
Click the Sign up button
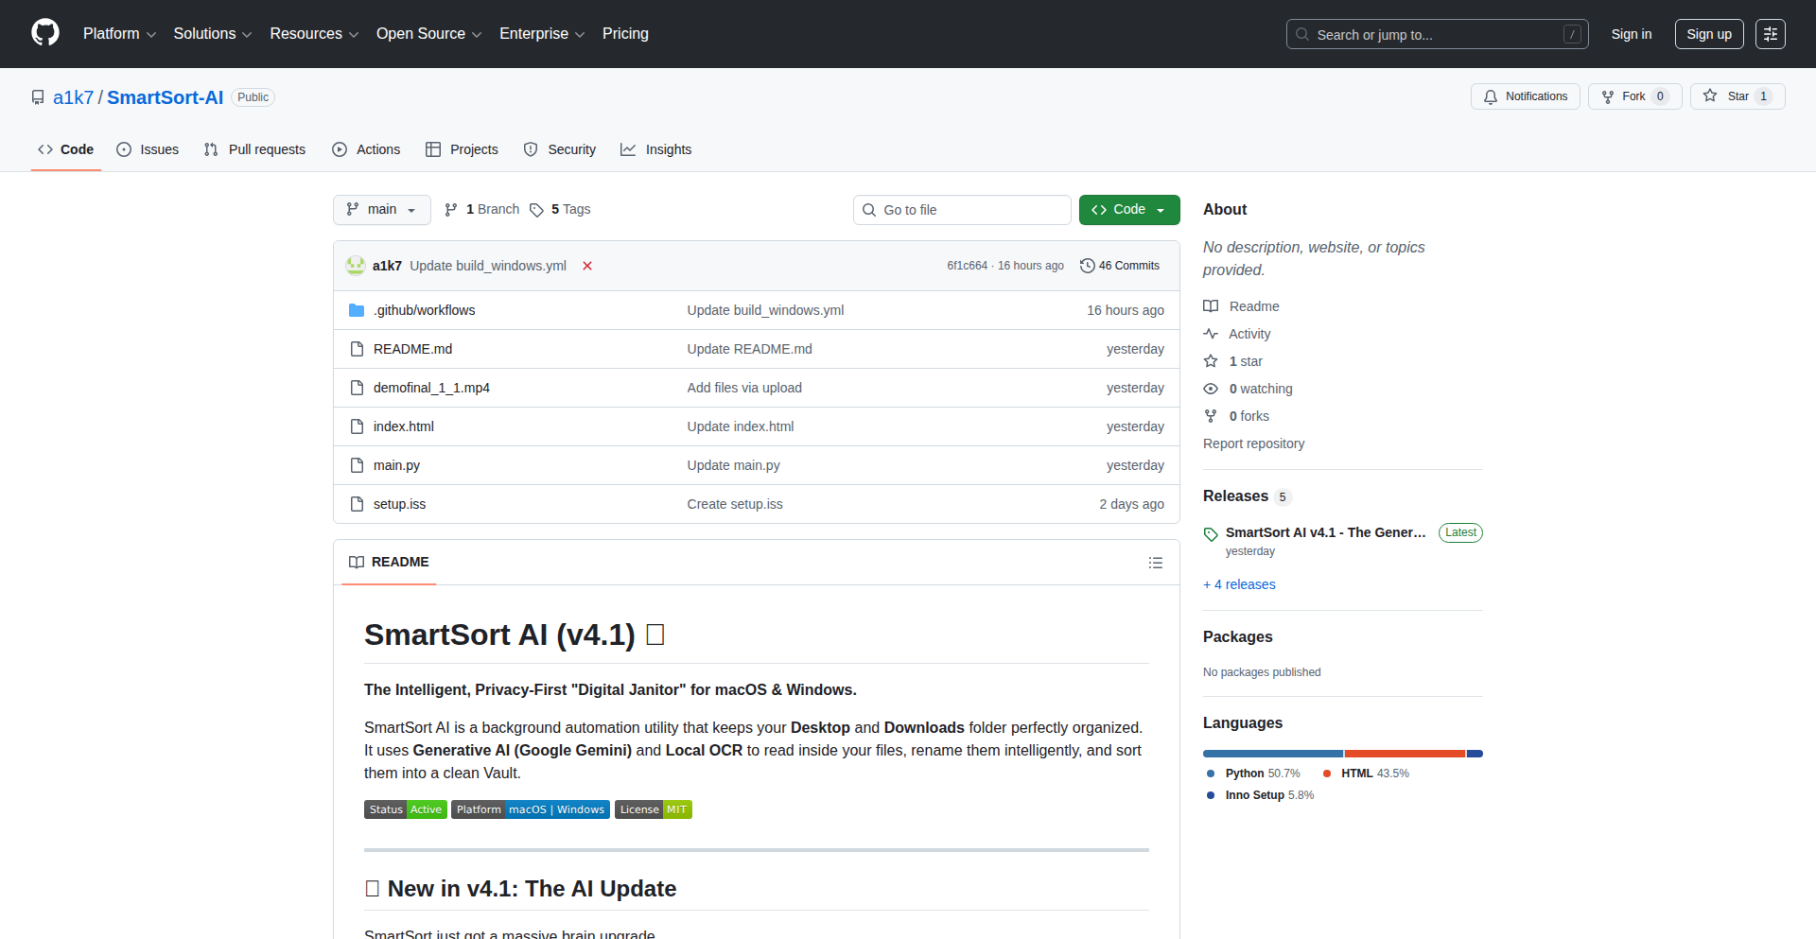[1708, 33]
